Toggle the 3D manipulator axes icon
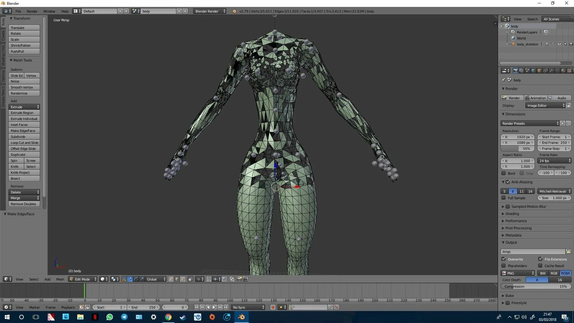This screenshot has height=323, width=574. pos(124,279)
